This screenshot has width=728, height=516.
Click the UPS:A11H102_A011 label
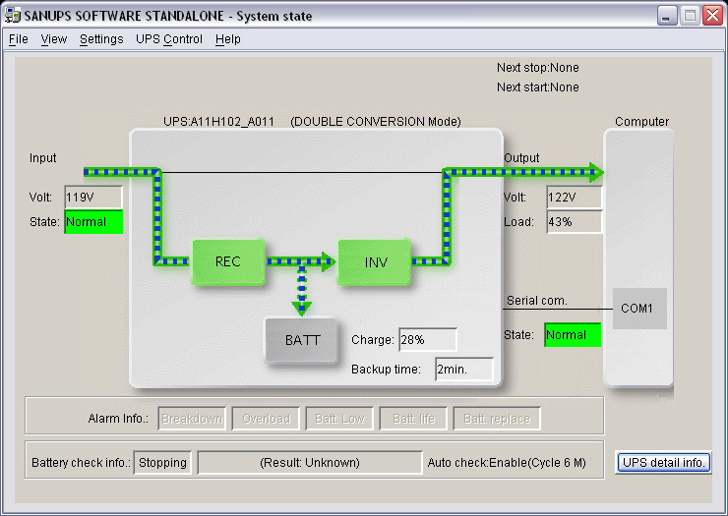tap(218, 122)
